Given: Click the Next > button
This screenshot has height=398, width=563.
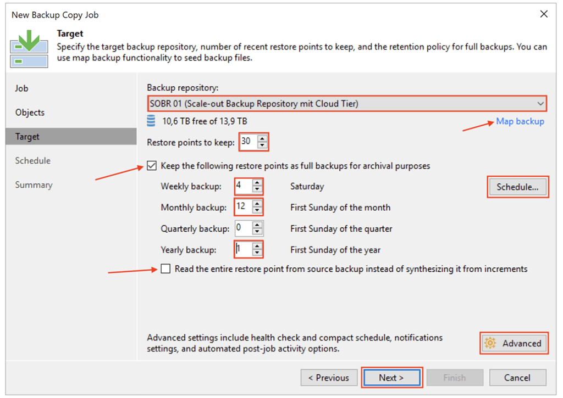Looking at the screenshot, I should (x=391, y=378).
